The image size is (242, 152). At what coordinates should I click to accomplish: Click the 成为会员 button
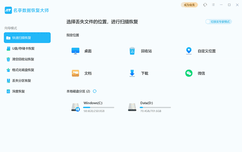(189, 5)
